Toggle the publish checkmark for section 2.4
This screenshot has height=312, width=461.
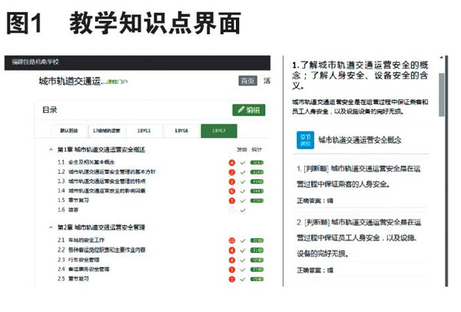click(243, 269)
